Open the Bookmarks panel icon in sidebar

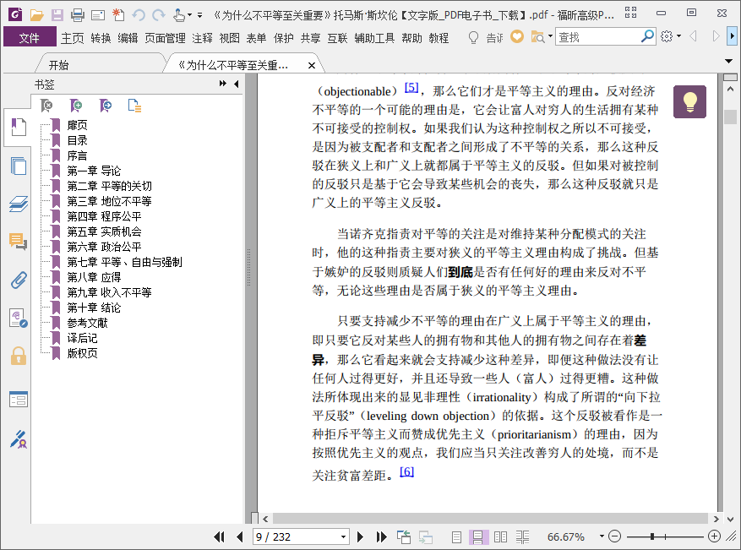[x=19, y=128]
